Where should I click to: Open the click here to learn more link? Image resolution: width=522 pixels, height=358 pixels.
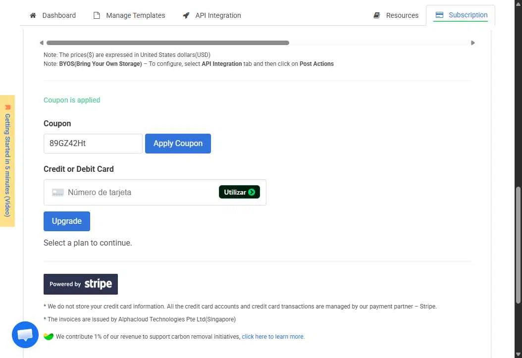click(273, 337)
